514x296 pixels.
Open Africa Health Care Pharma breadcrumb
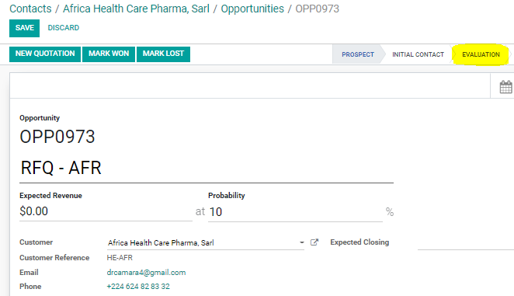(136, 9)
